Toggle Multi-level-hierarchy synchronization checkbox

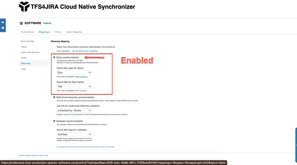54,97
